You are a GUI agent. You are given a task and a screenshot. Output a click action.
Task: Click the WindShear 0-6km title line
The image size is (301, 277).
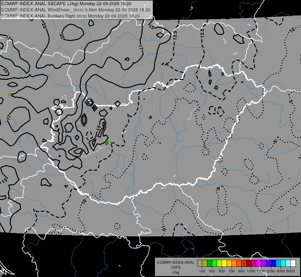click(76, 10)
